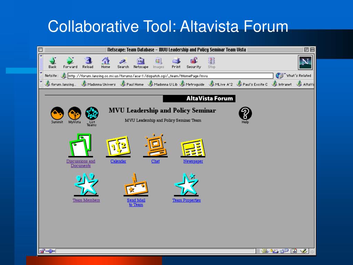Open the Paul's Excite C bookmark
353x265 pixels.
(252, 84)
